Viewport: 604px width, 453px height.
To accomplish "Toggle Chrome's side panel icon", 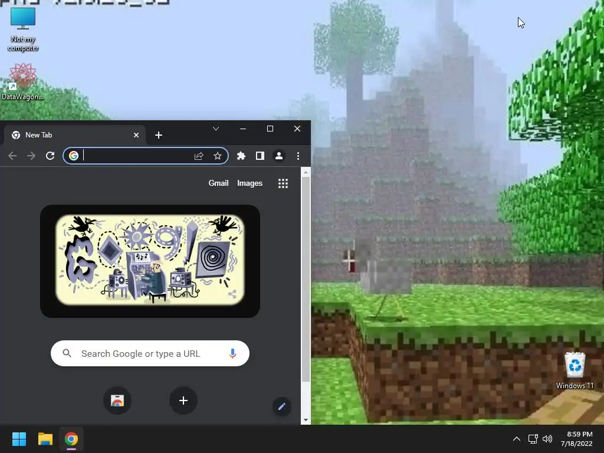I will coord(260,156).
